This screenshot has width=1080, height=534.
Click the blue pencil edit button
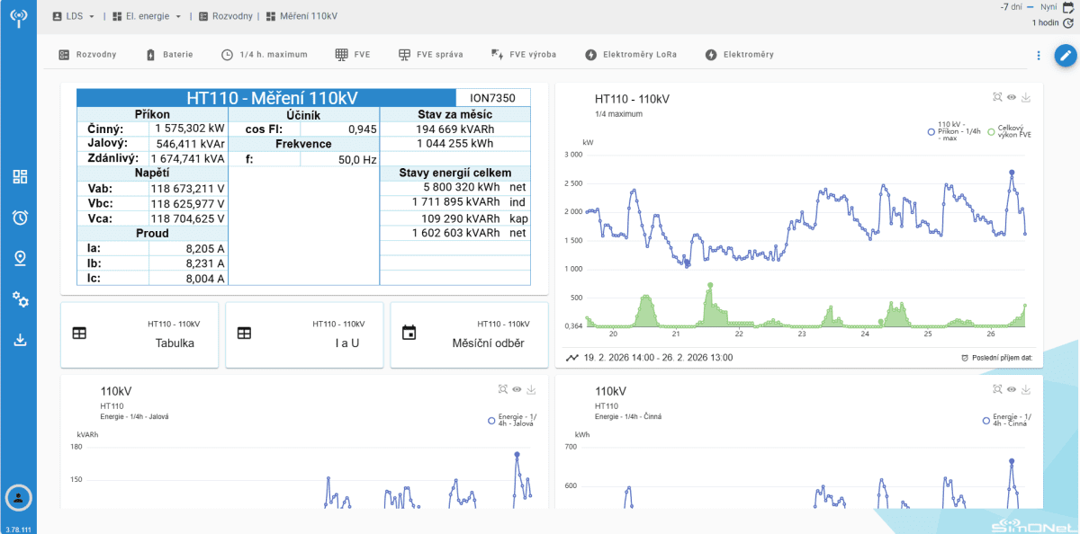1065,55
